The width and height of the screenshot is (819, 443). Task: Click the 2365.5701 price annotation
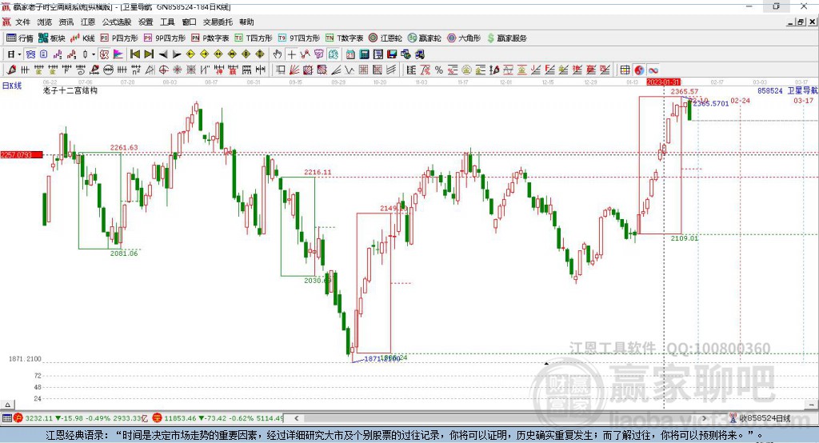pos(711,103)
